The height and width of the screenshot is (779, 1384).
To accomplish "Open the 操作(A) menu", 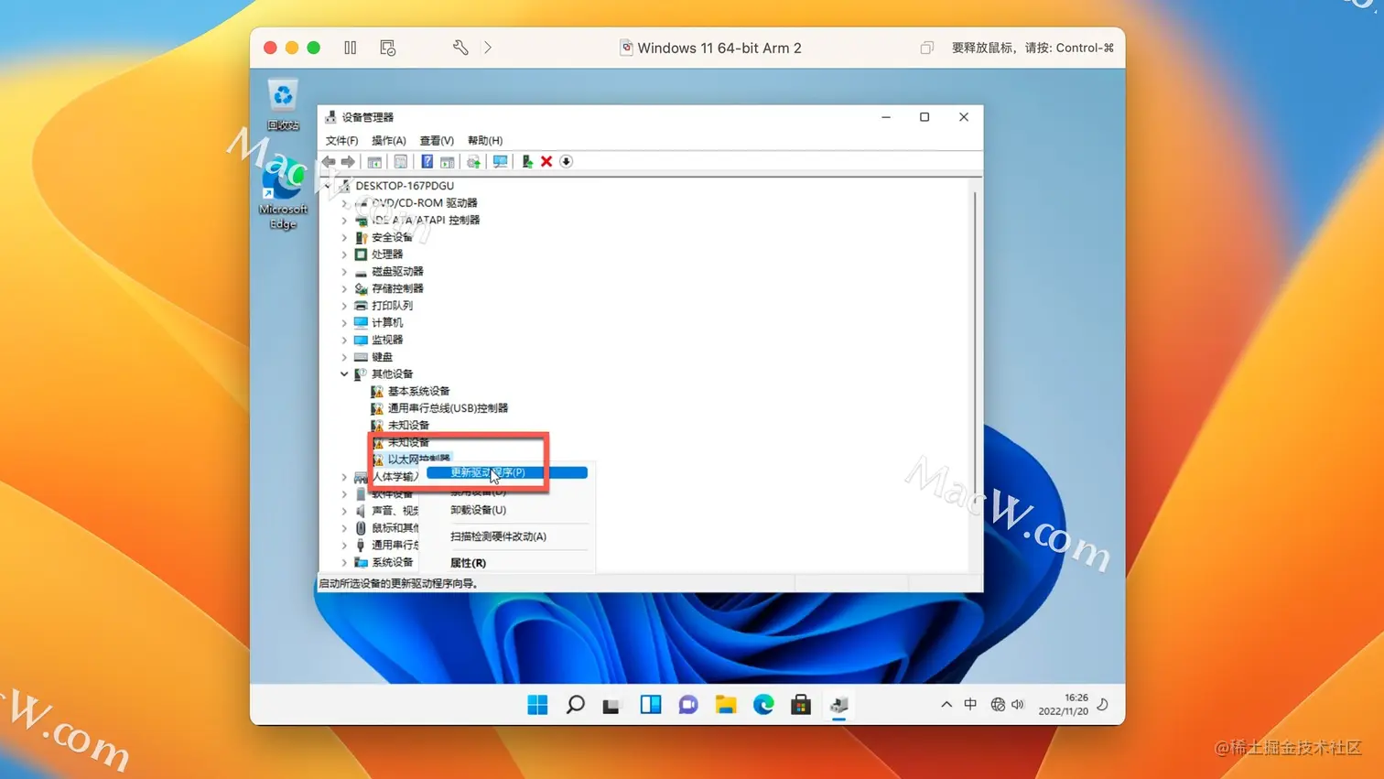I will pos(389,141).
